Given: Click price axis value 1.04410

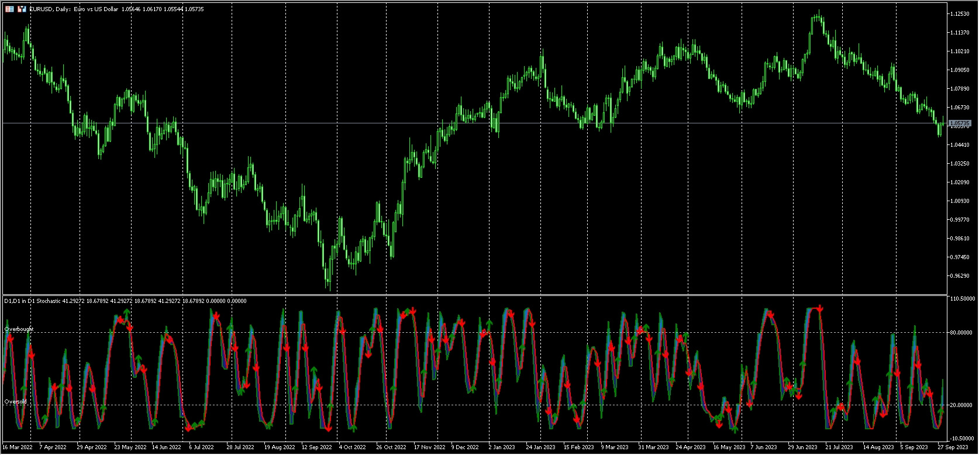Looking at the screenshot, I should coord(960,144).
